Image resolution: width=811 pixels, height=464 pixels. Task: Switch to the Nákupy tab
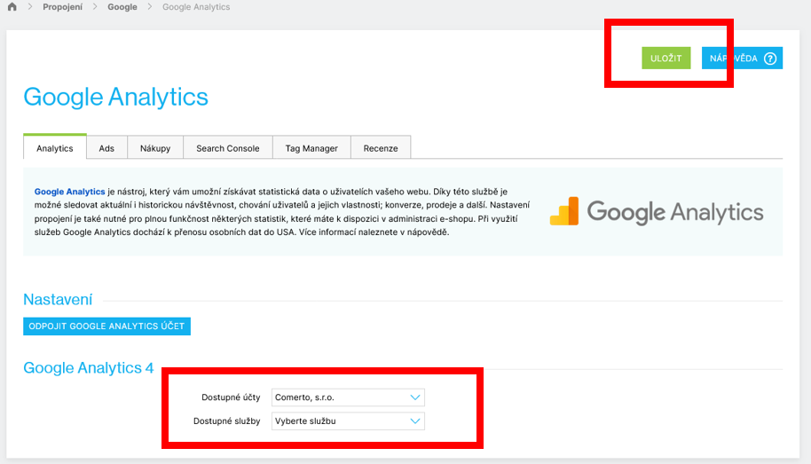(x=155, y=148)
